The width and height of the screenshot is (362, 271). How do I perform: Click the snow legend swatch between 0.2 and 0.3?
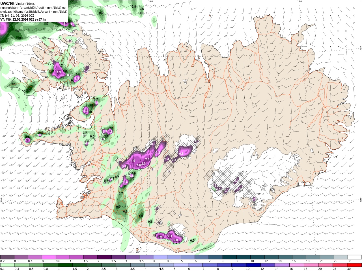(7, 257)
